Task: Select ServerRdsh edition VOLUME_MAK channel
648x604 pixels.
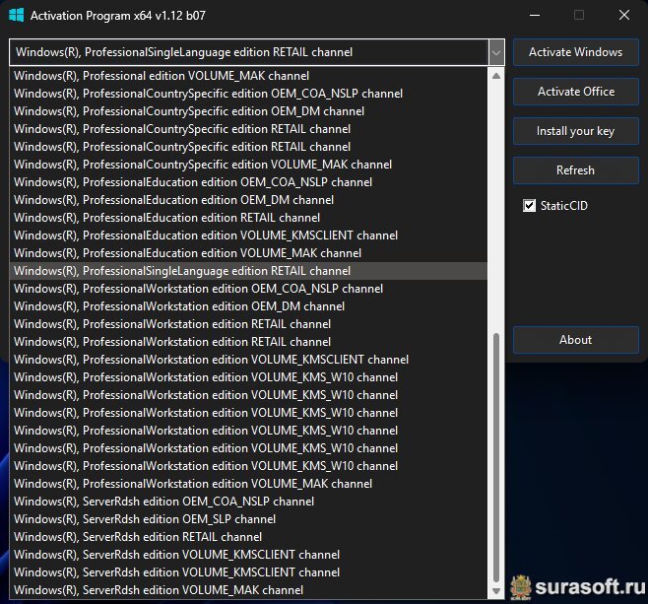Action: [248, 590]
